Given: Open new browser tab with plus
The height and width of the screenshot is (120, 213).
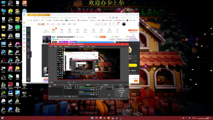Looking at the screenshot, I should click(x=51, y=15).
